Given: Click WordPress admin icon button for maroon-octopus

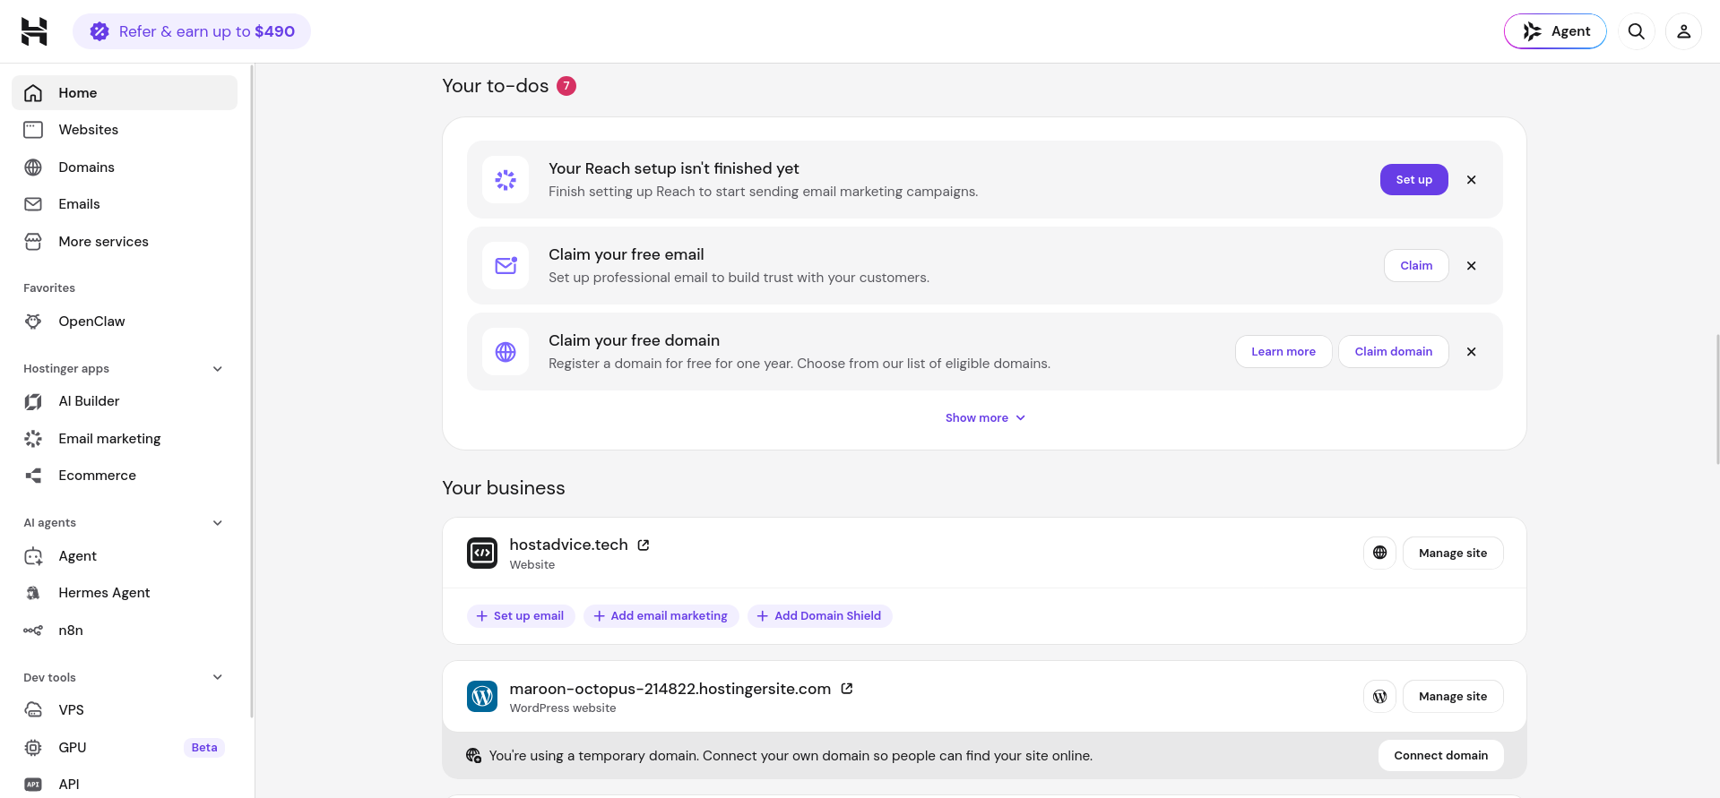Looking at the screenshot, I should [1380, 697].
